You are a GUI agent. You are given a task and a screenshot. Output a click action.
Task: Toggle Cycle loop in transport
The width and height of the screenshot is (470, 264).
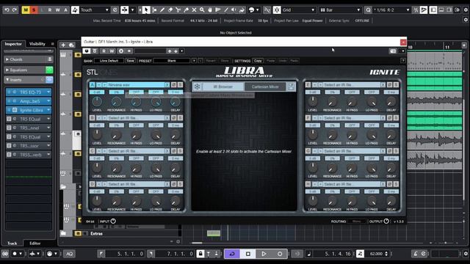coord(232,254)
